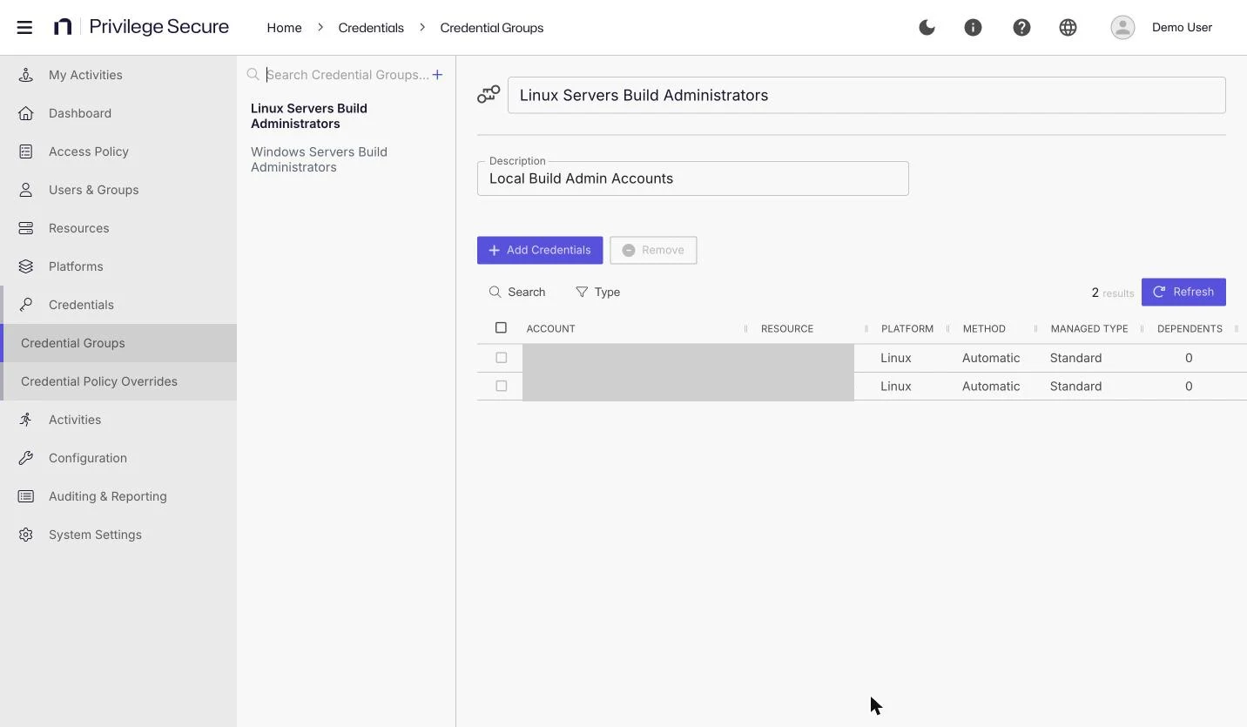
Task: Open Access Policy section
Action: [118, 151]
